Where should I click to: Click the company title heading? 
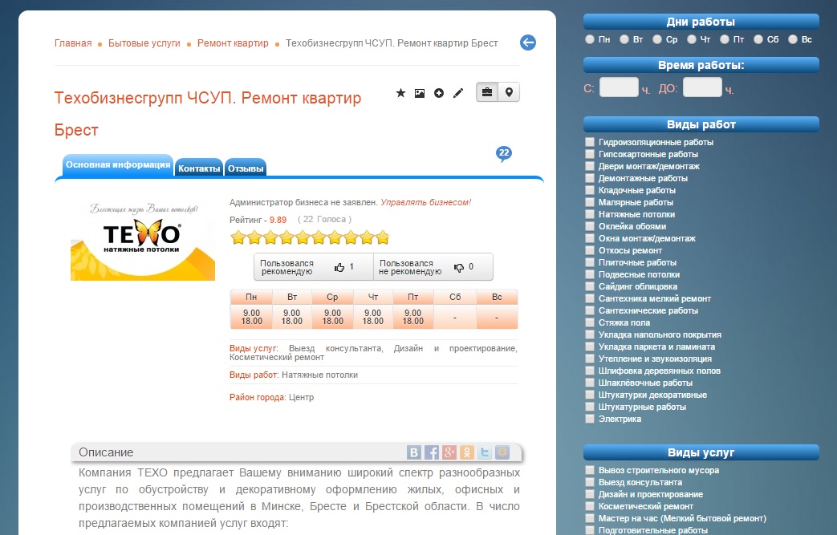pyautogui.click(x=208, y=114)
